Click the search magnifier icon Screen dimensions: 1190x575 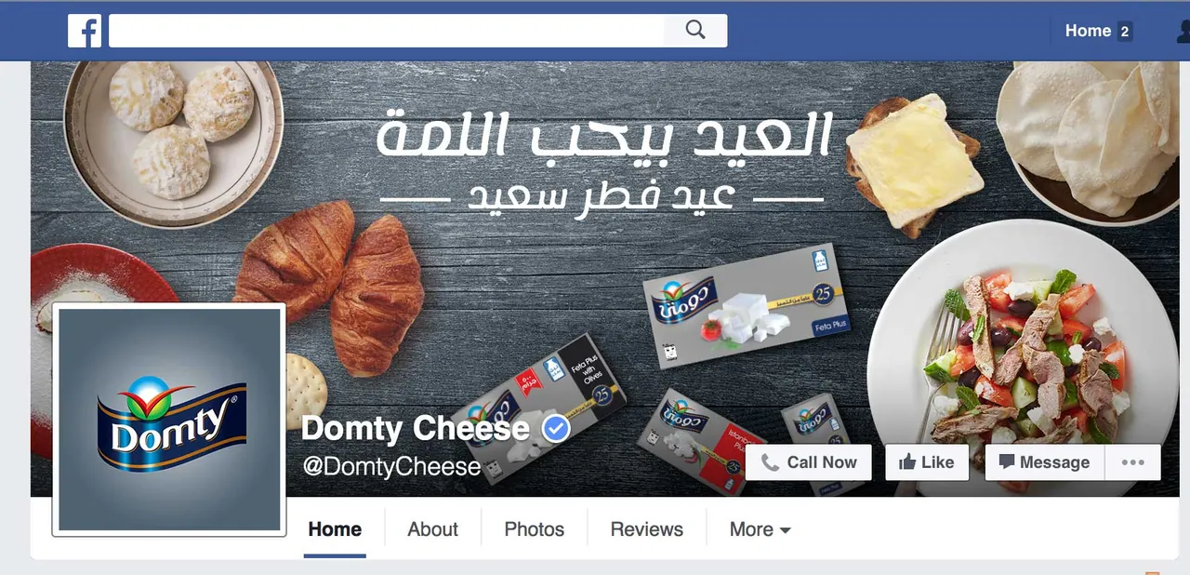click(695, 30)
